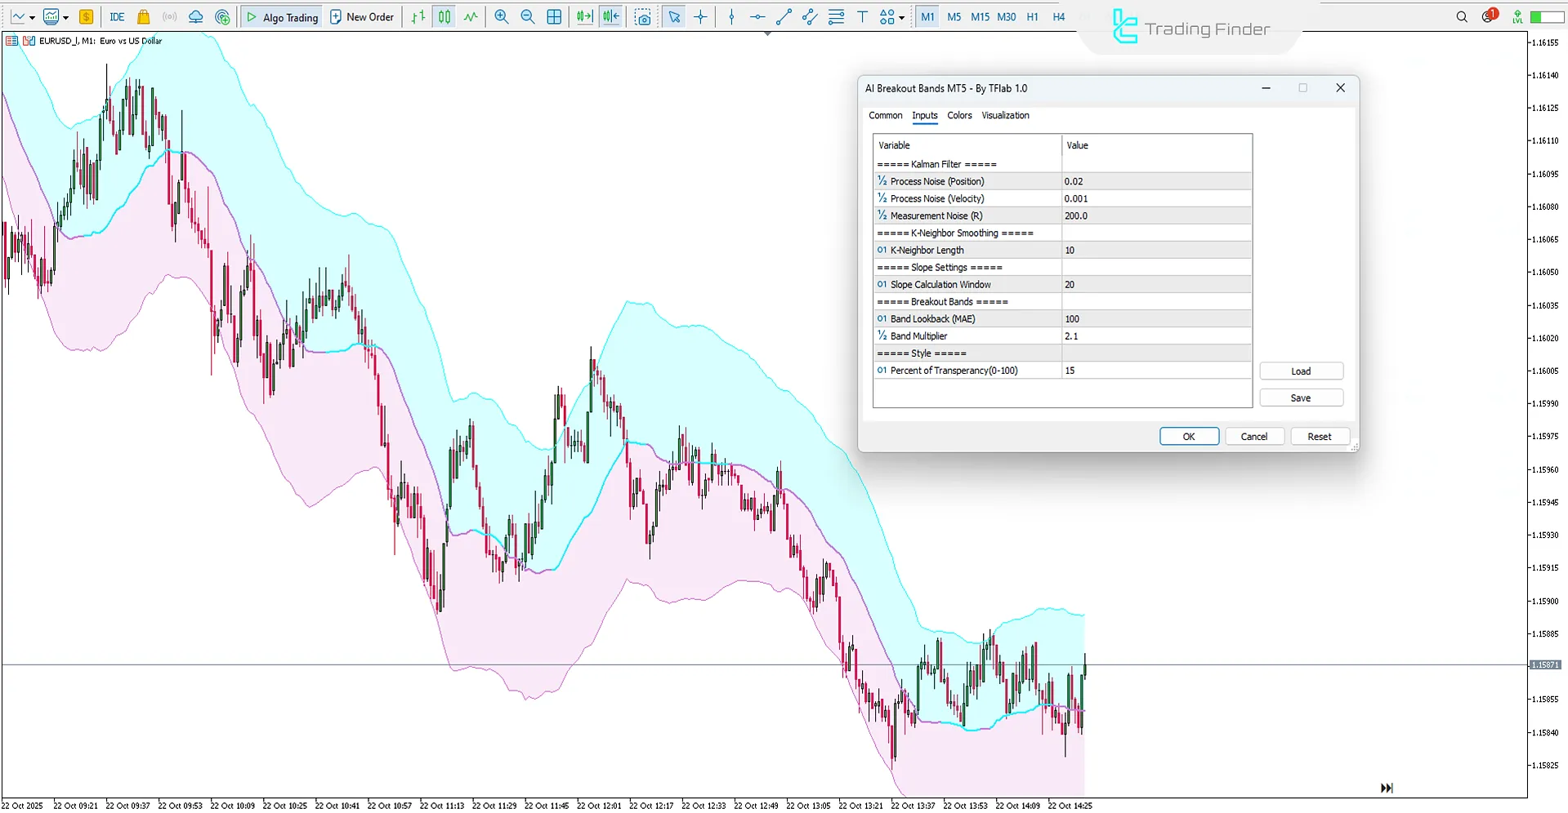This screenshot has height=813, width=1568.
Task: Switch chart to candlestick display
Action: tap(444, 16)
